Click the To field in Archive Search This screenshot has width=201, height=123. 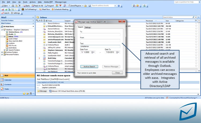[100, 34]
